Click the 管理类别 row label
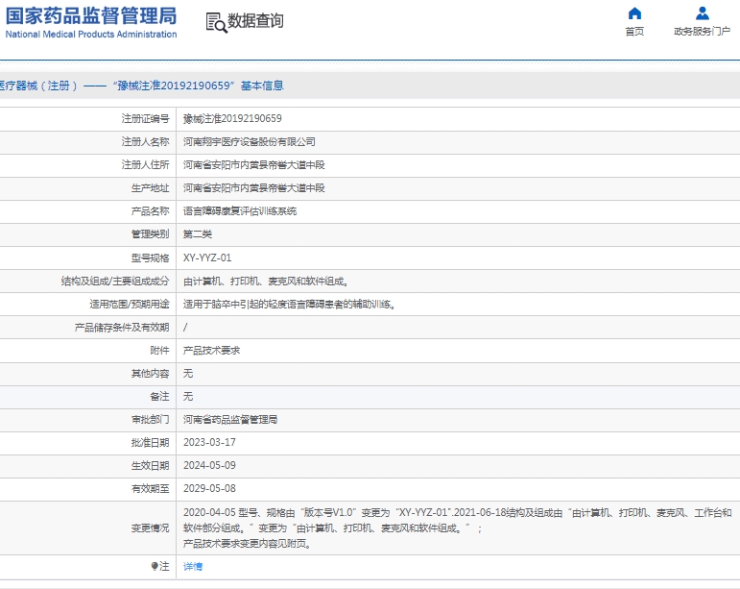 click(150, 234)
